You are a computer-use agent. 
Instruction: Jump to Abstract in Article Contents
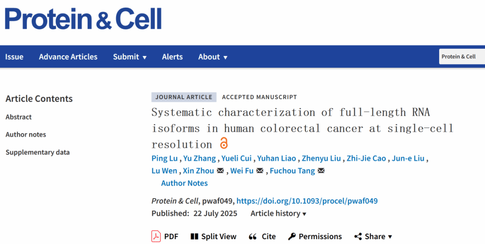tap(18, 117)
